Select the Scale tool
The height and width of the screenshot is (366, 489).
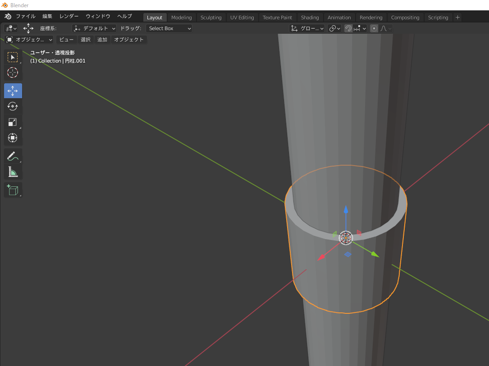tap(13, 122)
